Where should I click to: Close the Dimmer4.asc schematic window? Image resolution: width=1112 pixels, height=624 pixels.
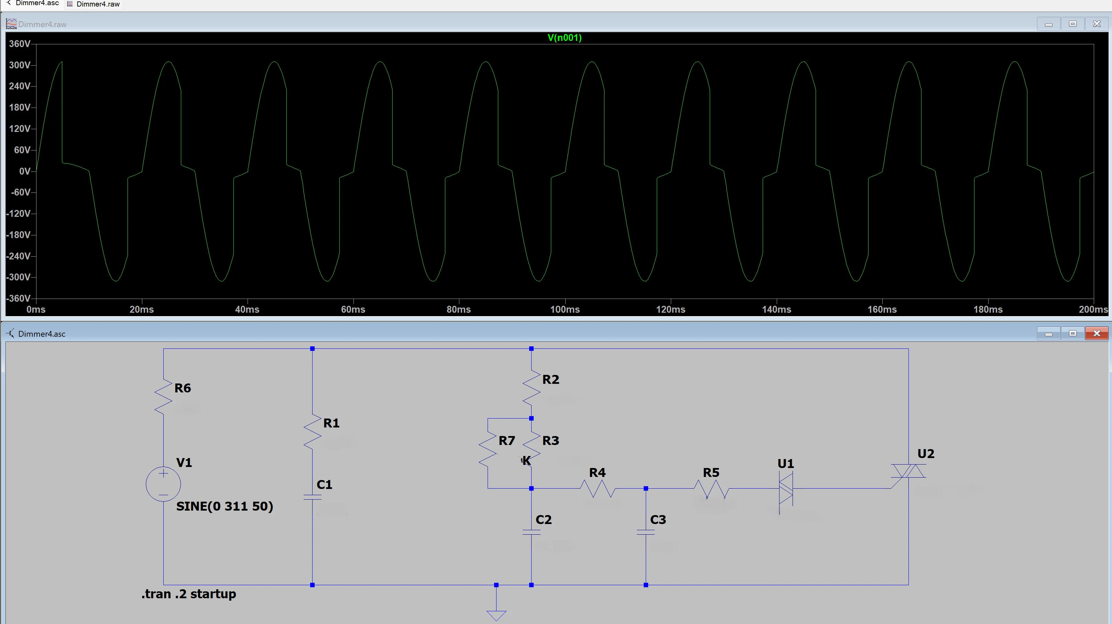click(1096, 333)
